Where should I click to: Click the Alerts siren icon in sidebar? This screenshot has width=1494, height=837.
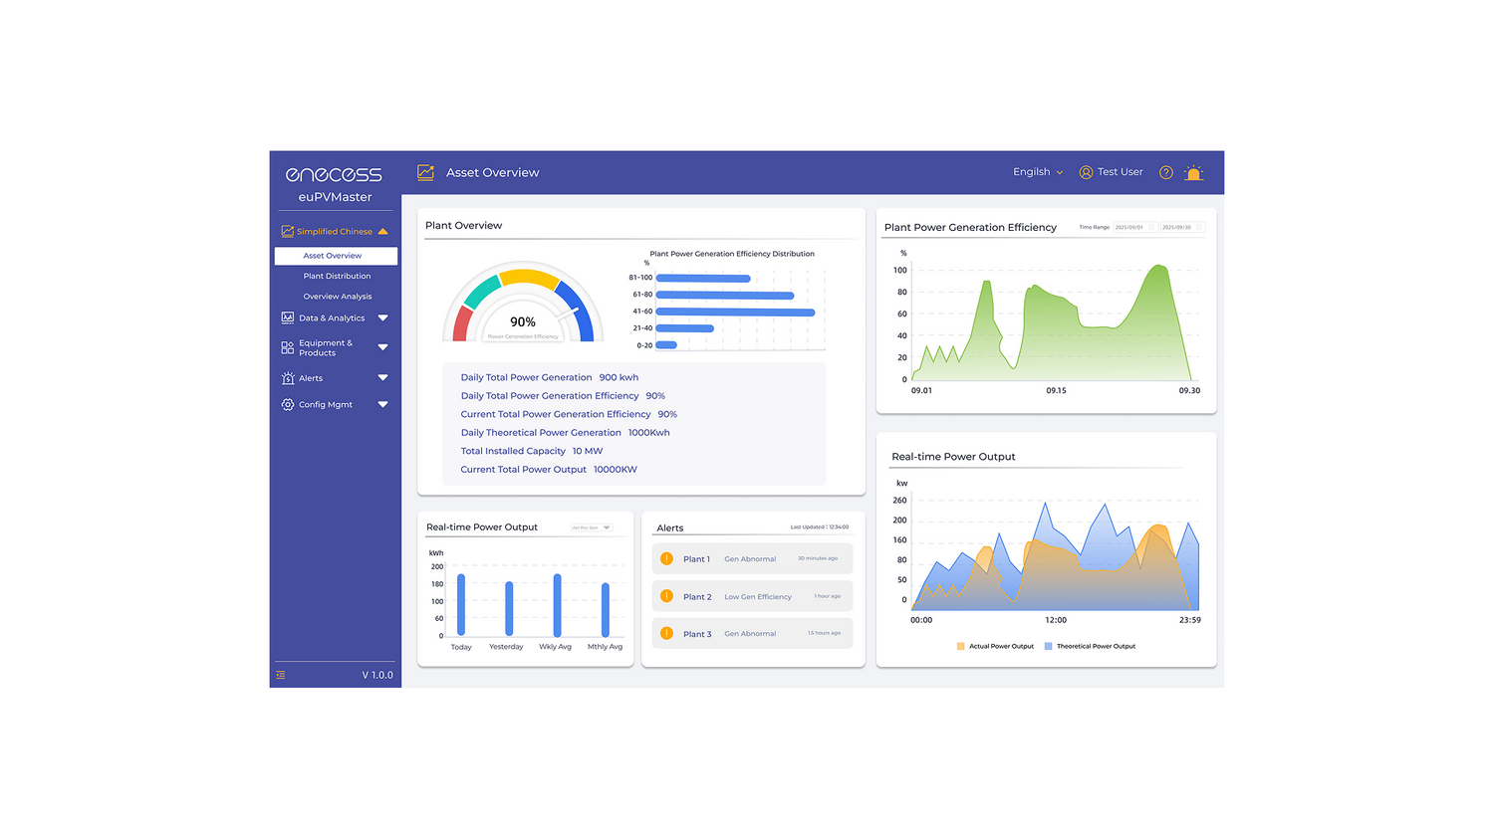[288, 378]
